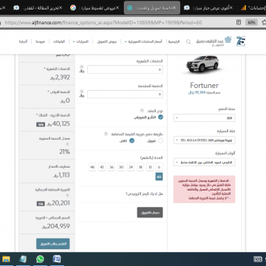
Task: Select the cash VAT payment option
Action: point(132,140)
